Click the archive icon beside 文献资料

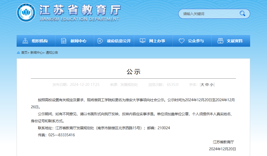click(221, 41)
